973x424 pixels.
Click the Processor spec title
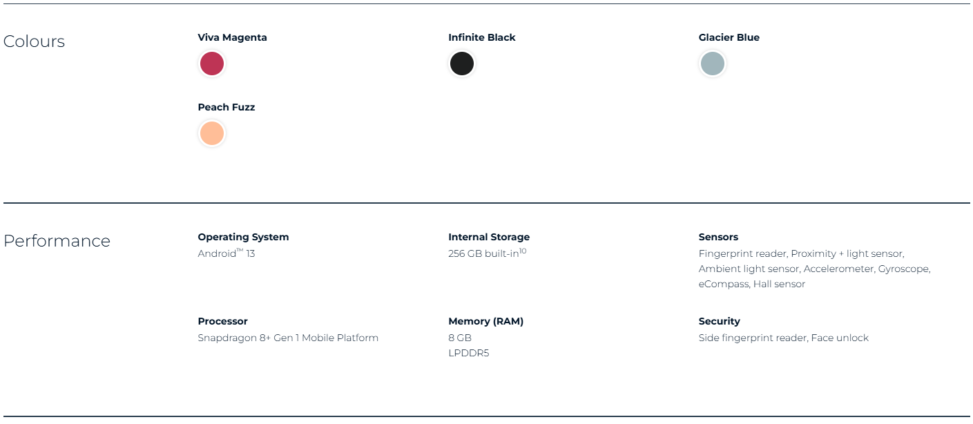tap(222, 321)
